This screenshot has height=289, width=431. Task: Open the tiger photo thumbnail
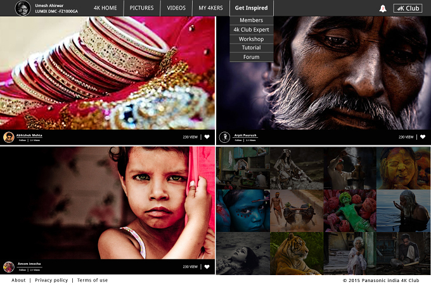pyautogui.click(x=297, y=254)
